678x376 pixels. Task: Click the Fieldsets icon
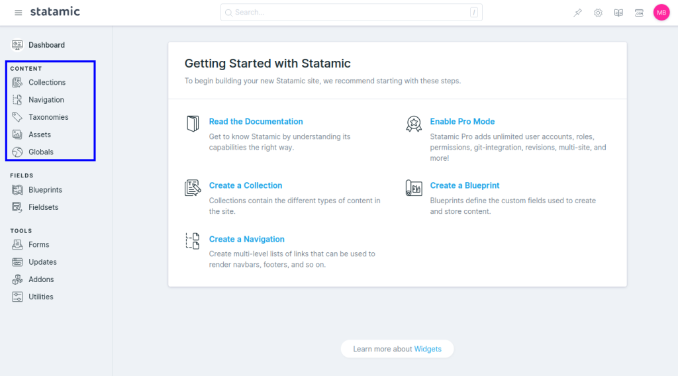pyautogui.click(x=17, y=207)
